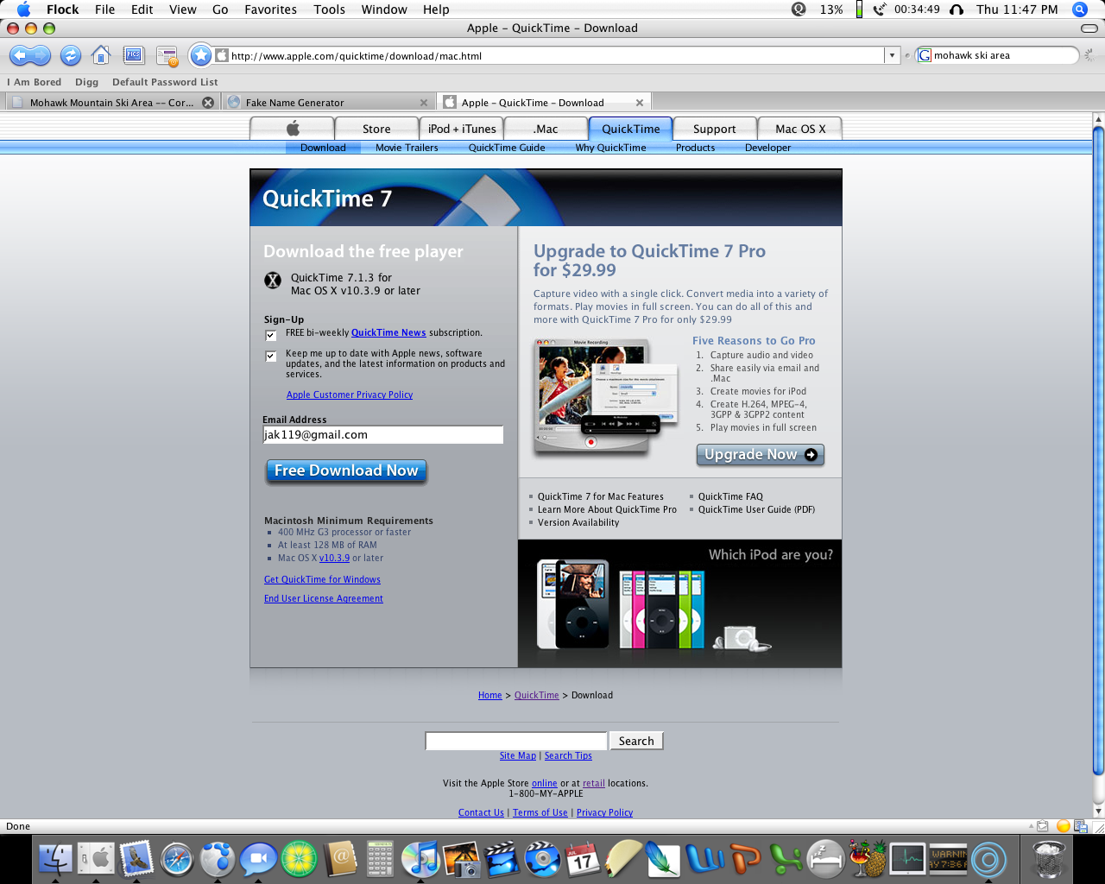Open the Edit menu
Screen dimensions: 1105x884
(142, 9)
